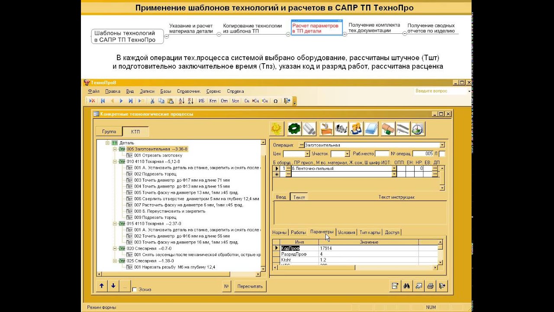The width and height of the screenshot is (554, 312).
Task: Click the copy toolbar icon
Action: (x=161, y=101)
